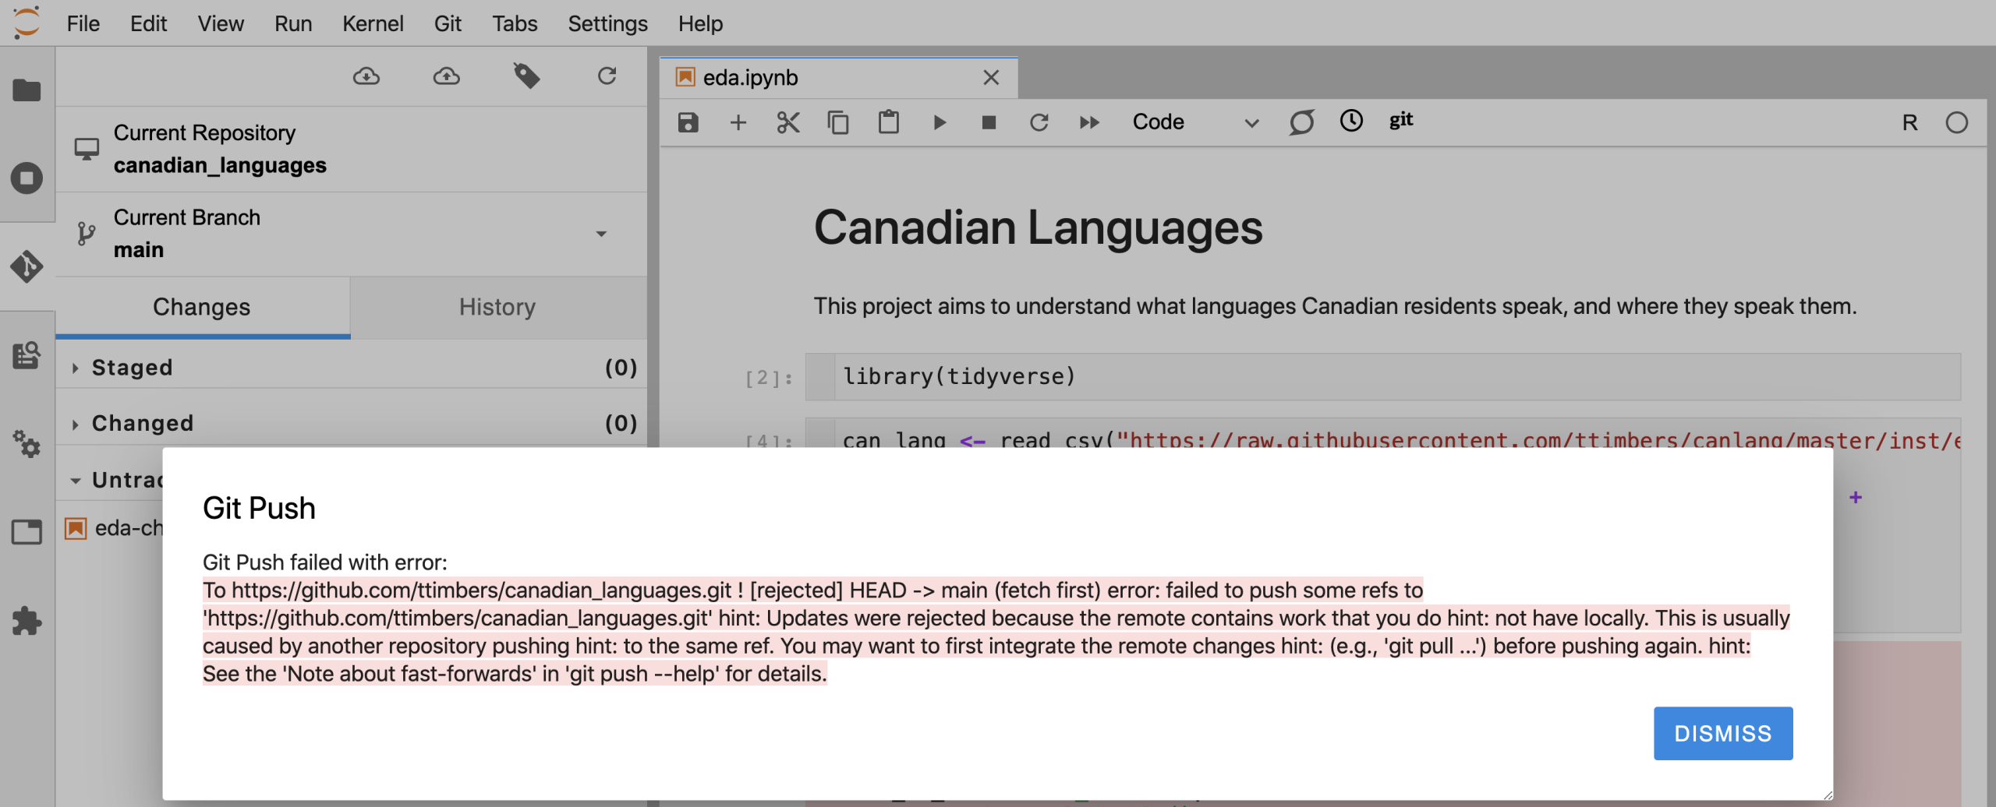
Task: Open the Kernel menu
Action: click(x=373, y=23)
